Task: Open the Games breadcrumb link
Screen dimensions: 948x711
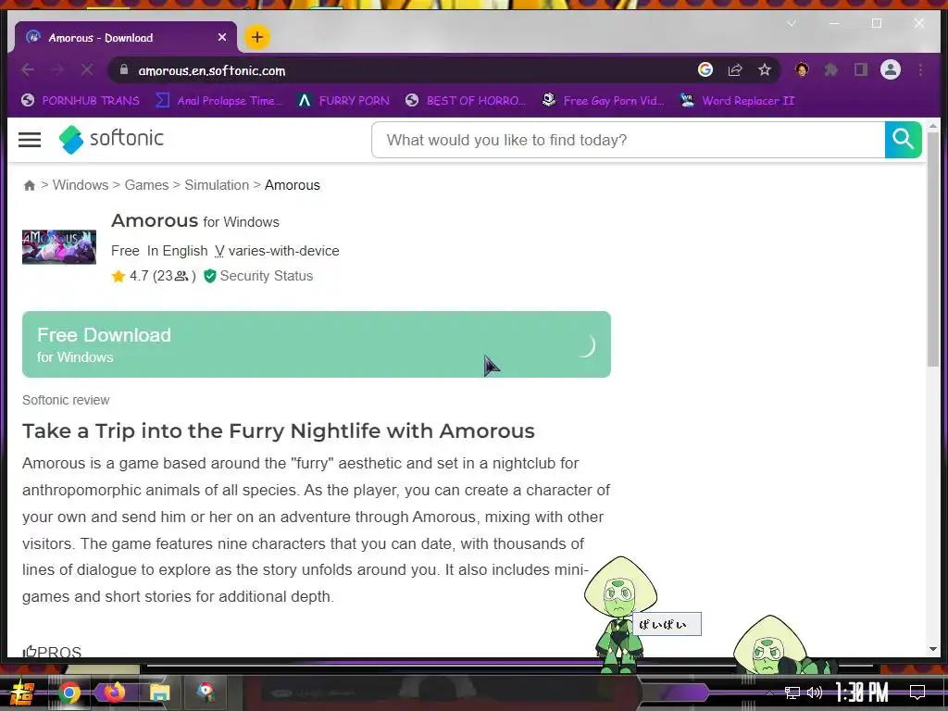Action: click(146, 185)
